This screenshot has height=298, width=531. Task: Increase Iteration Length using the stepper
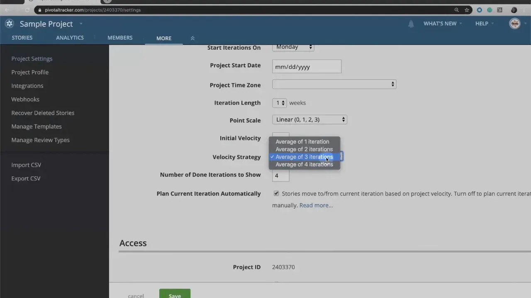click(283, 101)
